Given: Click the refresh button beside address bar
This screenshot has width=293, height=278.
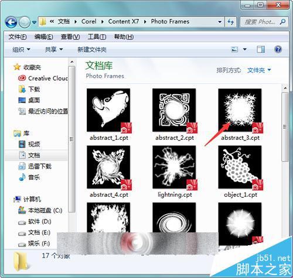Looking at the screenshot, I should point(230,22).
